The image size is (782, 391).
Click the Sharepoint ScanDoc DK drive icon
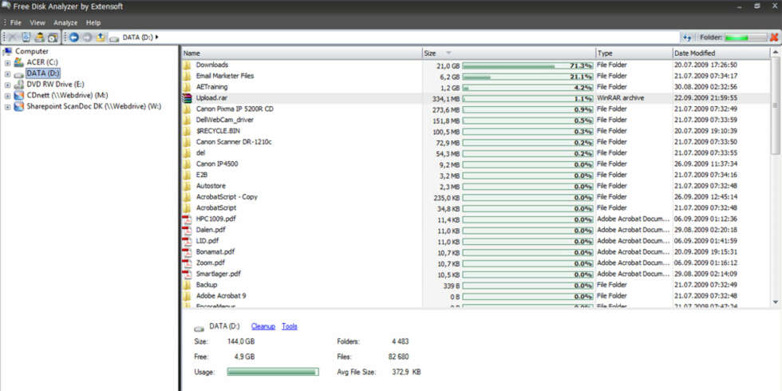[x=19, y=106]
